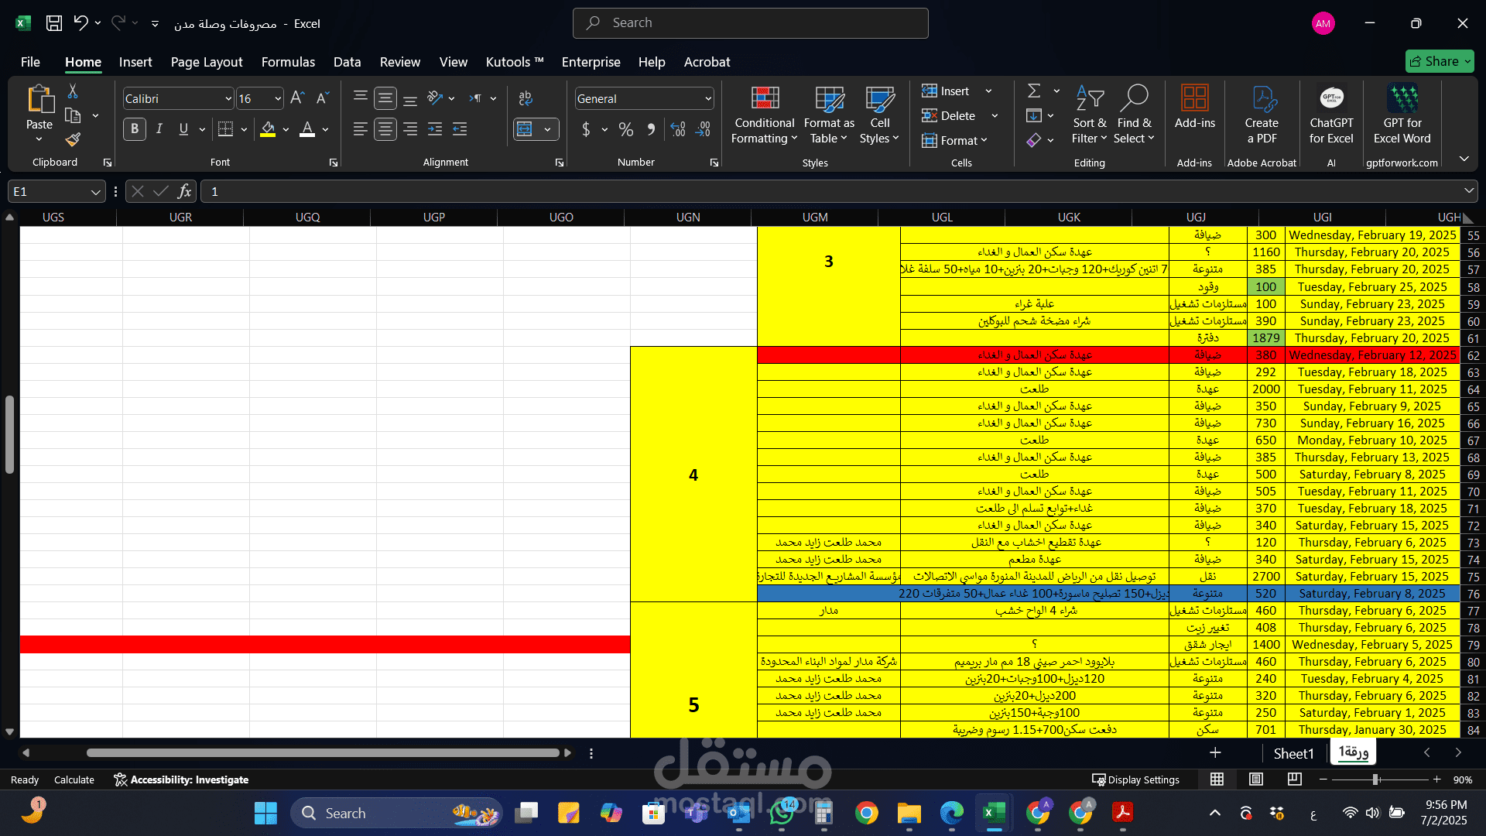Click Delete cells button
The height and width of the screenshot is (836, 1486).
point(949,116)
